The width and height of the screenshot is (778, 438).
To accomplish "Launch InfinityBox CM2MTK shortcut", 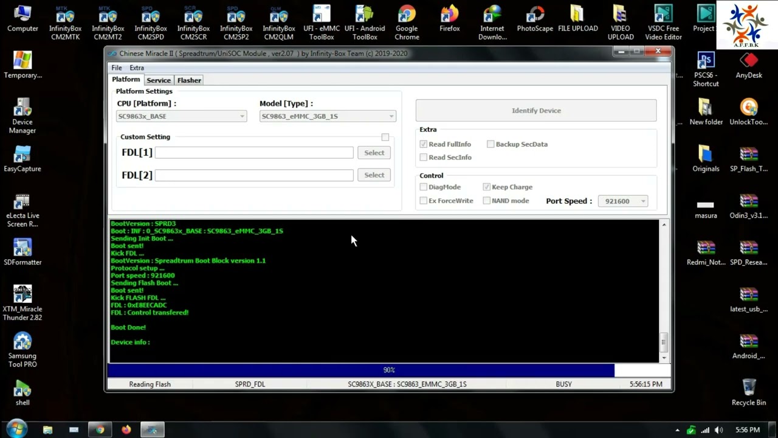I will [x=65, y=23].
